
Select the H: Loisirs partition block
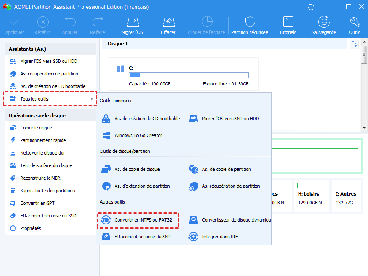click(x=312, y=196)
